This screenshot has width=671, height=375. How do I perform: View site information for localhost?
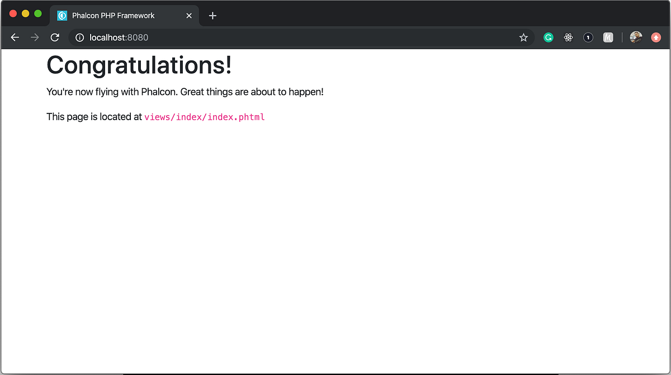tap(79, 37)
